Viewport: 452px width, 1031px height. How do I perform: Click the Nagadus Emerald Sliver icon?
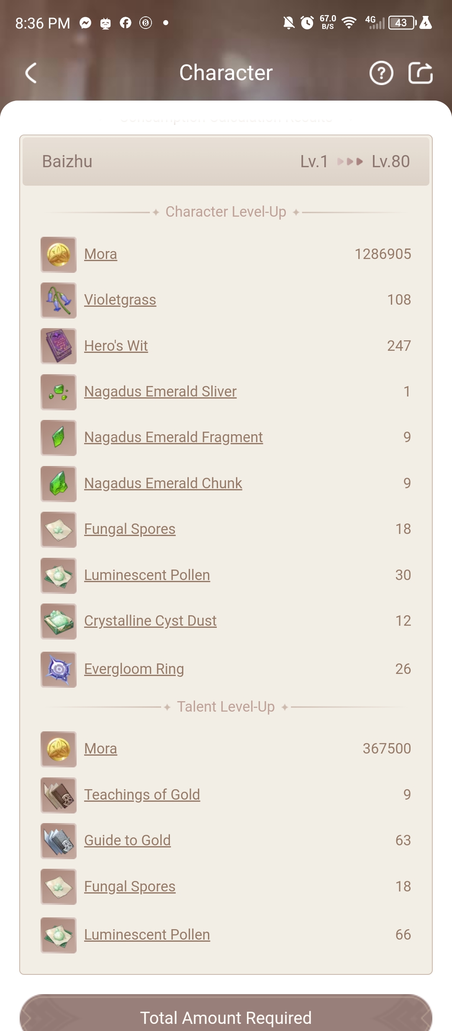(58, 391)
